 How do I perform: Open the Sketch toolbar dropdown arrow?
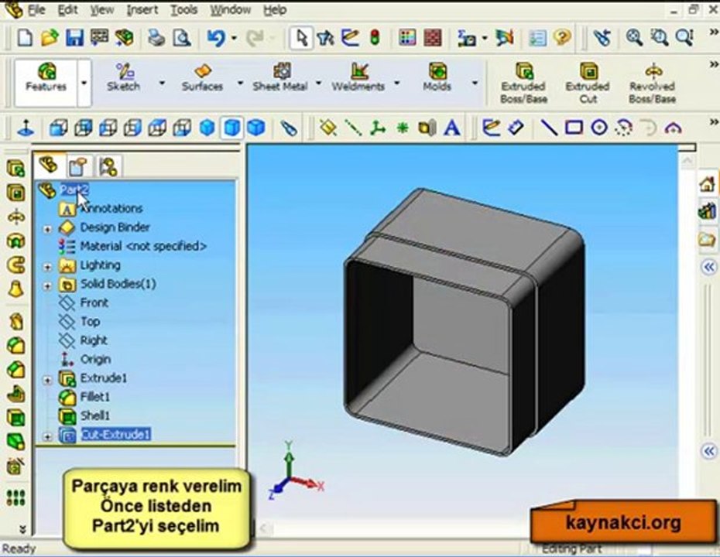[x=162, y=83]
